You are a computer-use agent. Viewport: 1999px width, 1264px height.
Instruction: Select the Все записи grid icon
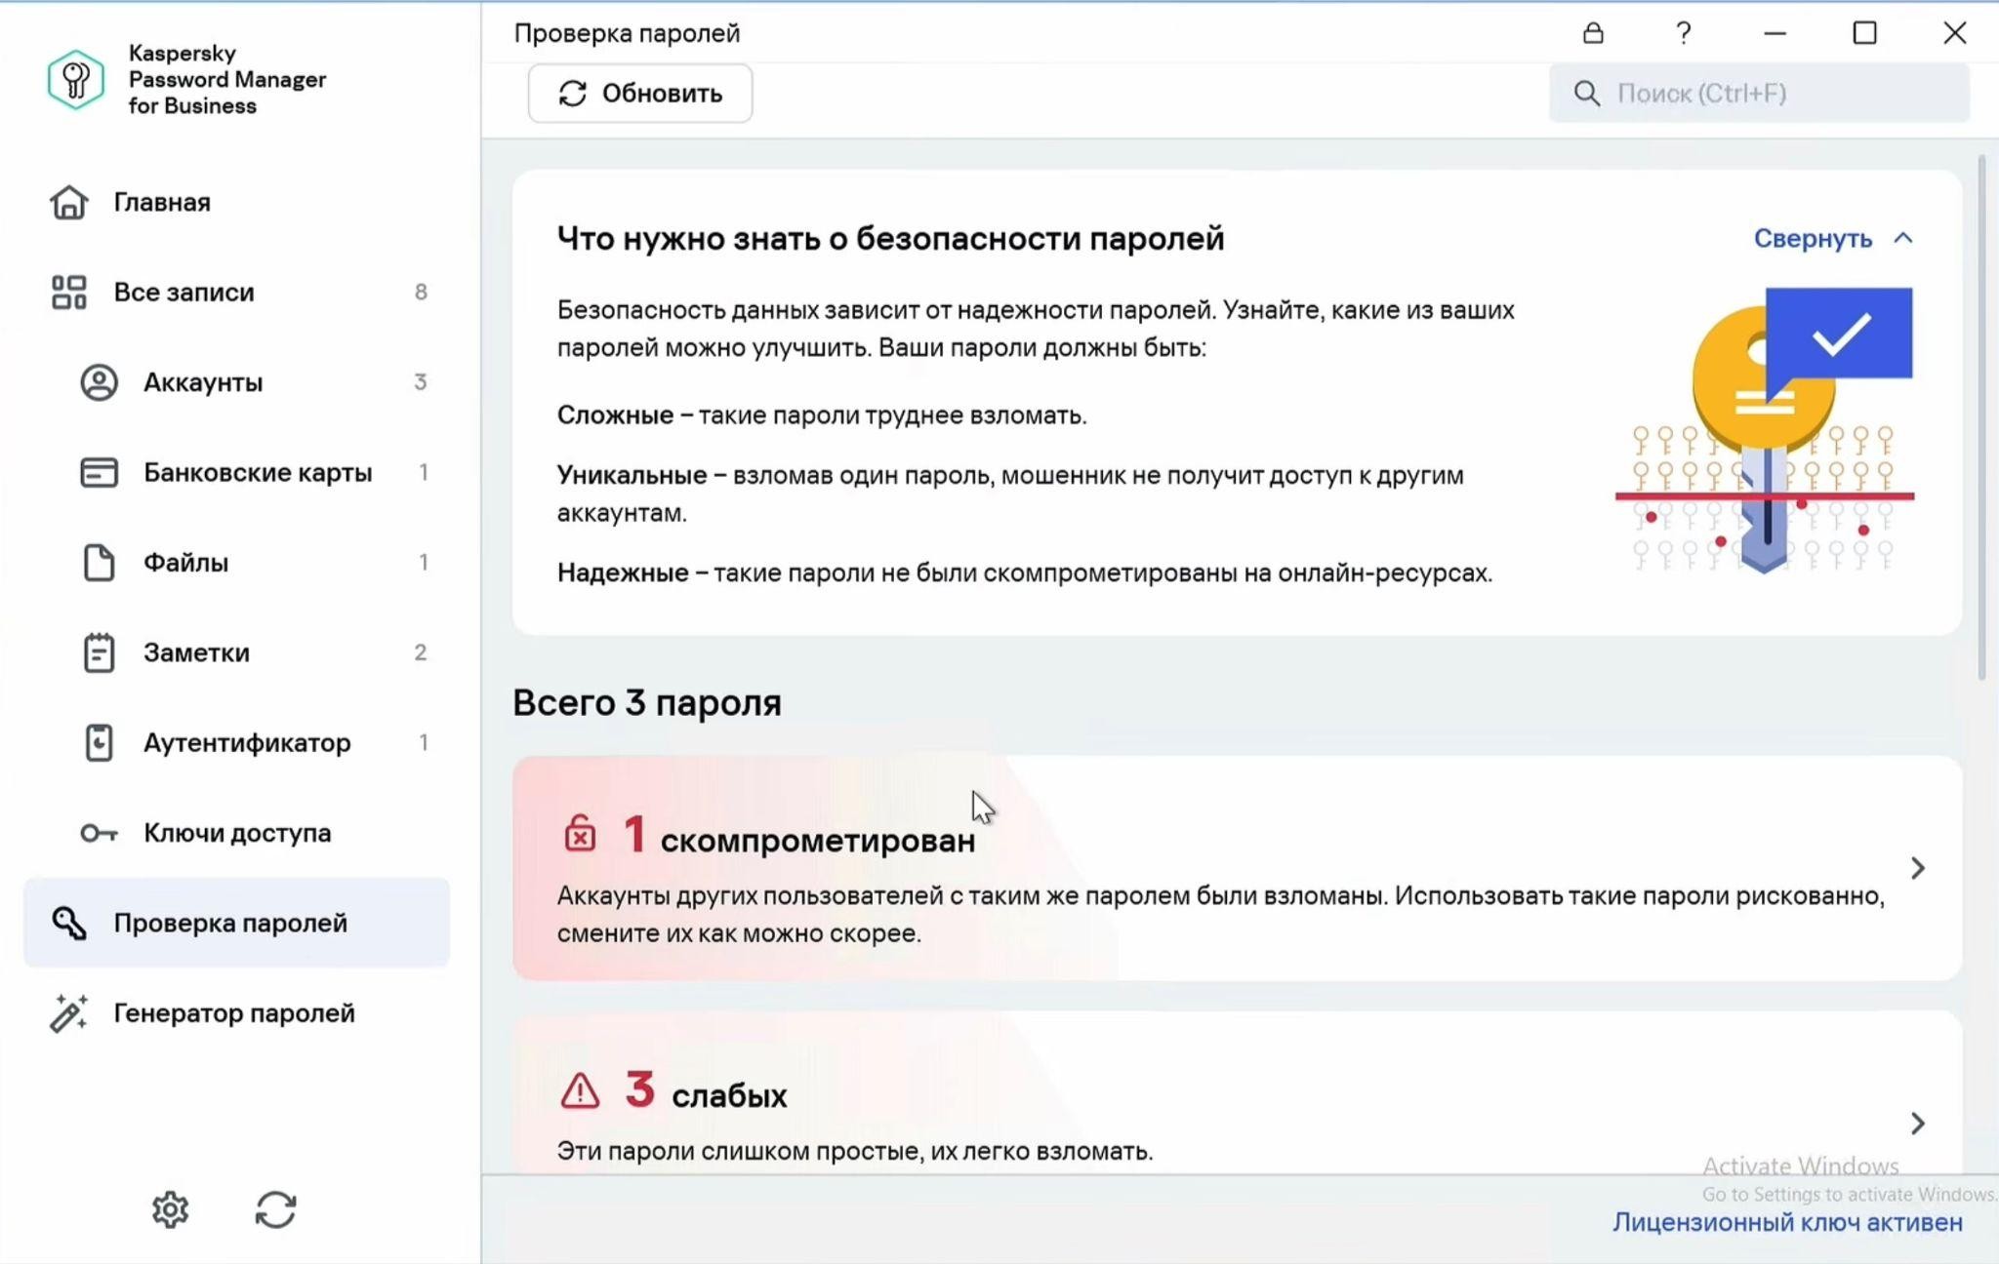tap(68, 292)
